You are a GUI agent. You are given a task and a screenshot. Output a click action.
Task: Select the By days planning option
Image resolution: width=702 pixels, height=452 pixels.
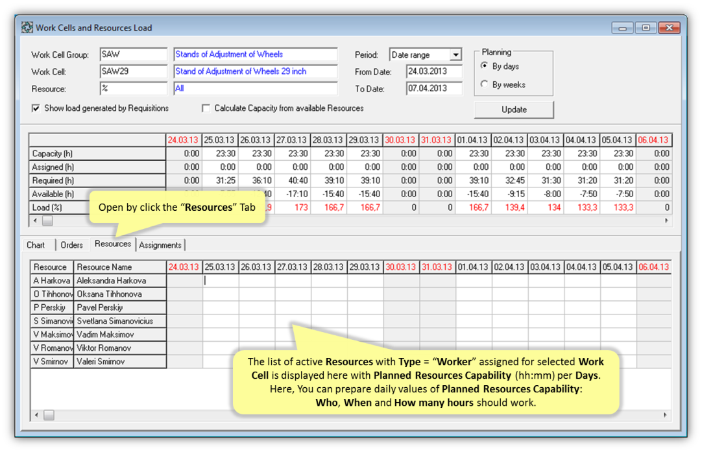(485, 66)
